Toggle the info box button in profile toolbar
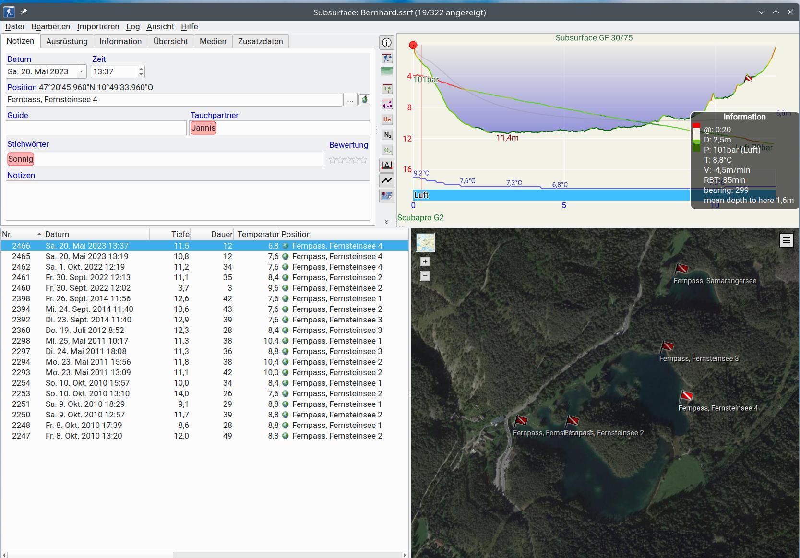800x558 pixels. [x=387, y=43]
